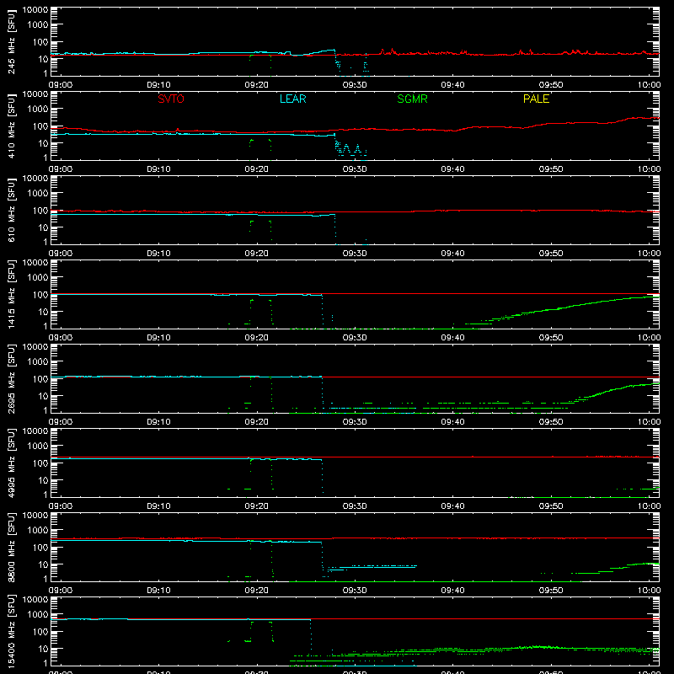Click 09:10 time label under 2695 MHz panel
This screenshot has width=674, height=674.
(x=158, y=422)
